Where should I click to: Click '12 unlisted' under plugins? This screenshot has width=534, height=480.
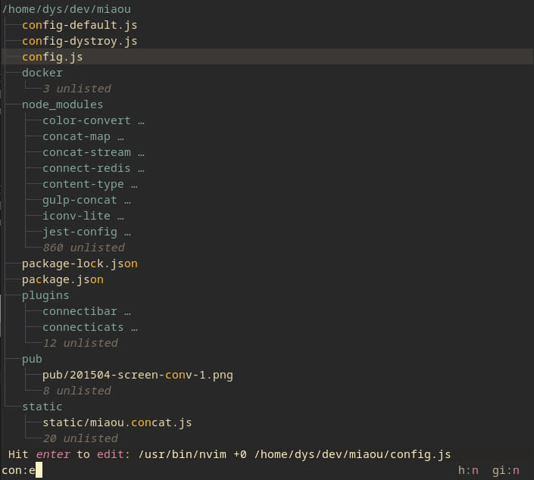pos(80,343)
